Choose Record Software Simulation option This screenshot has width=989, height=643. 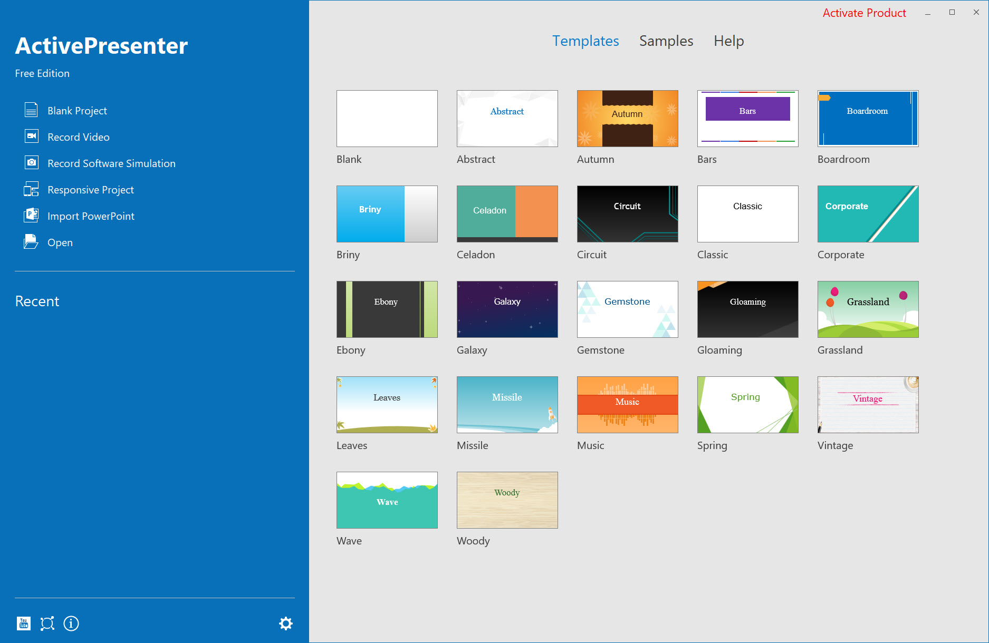coord(111,163)
